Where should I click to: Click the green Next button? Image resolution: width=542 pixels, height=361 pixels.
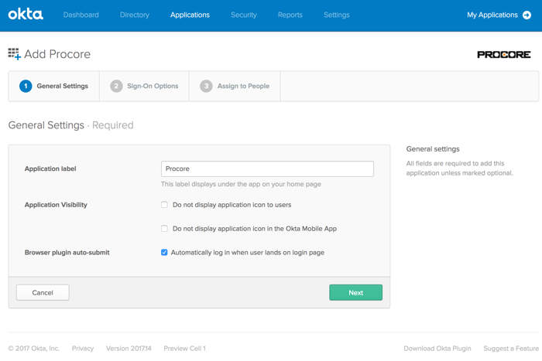tap(355, 293)
